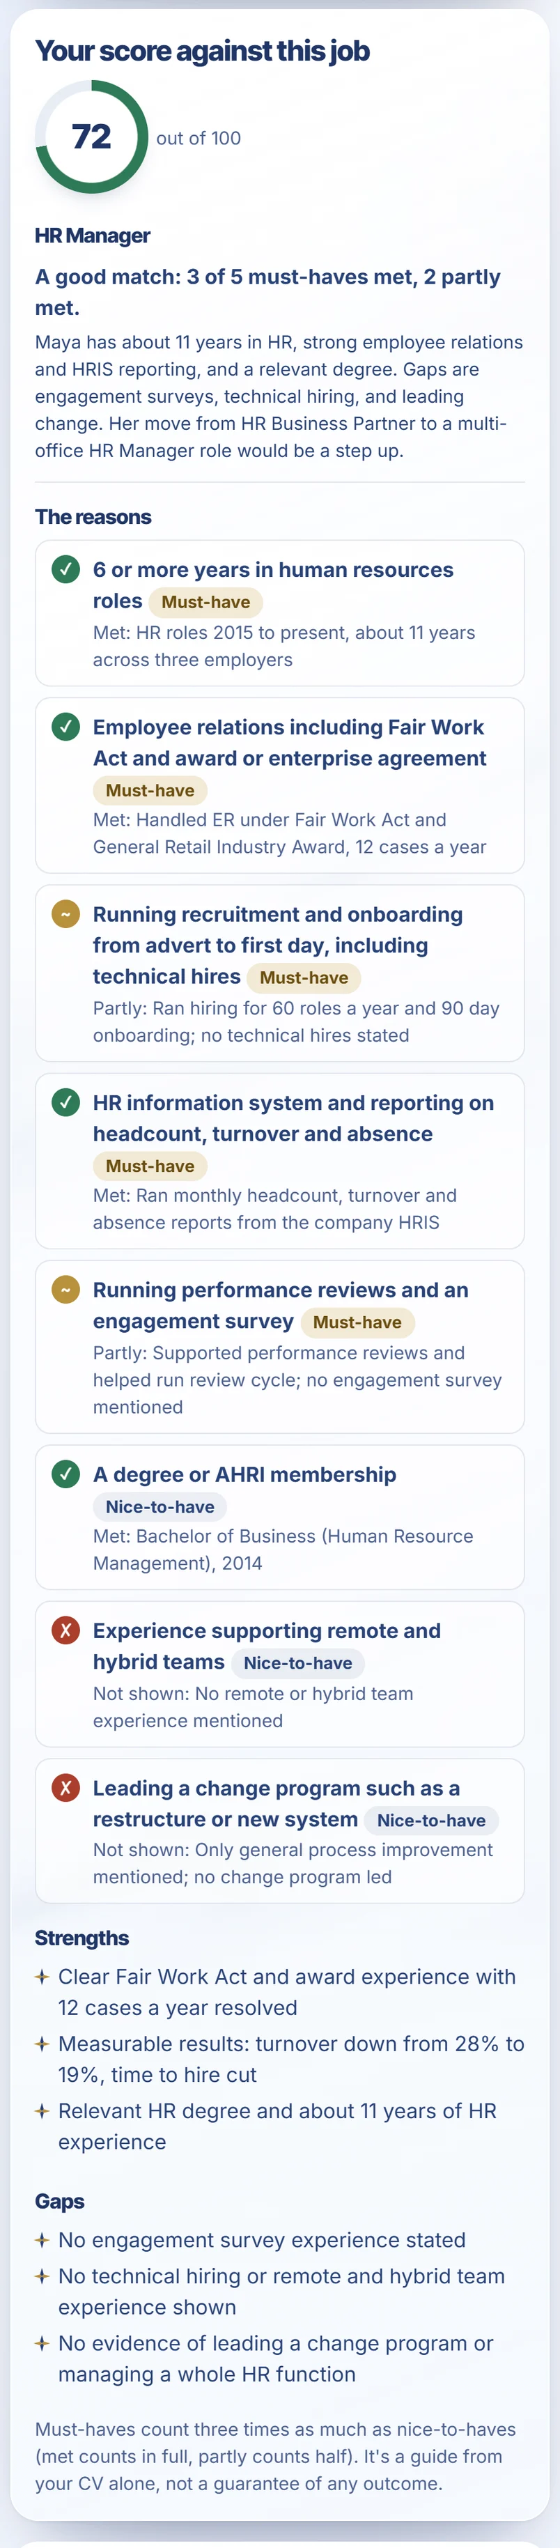The image size is (560, 2548).
Task: Click the "Gaps" section heading
Action: click(59, 2201)
